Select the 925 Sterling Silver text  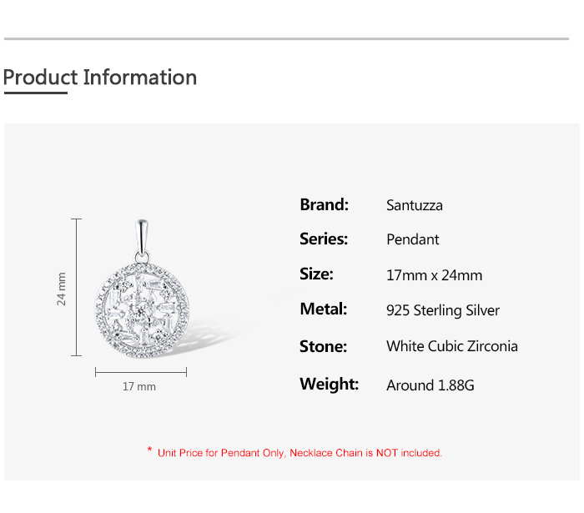[443, 310]
